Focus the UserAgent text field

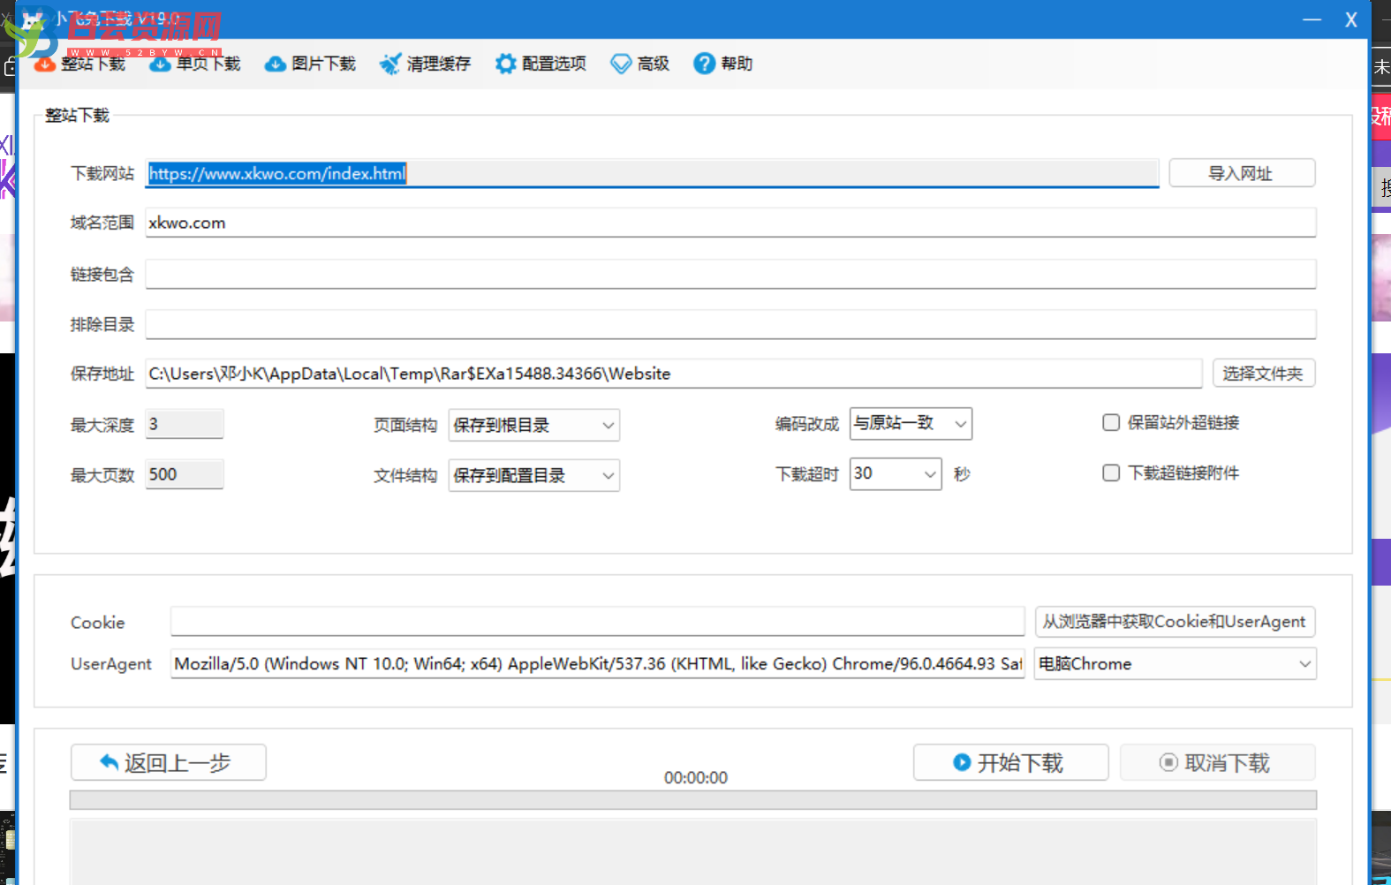point(597,663)
